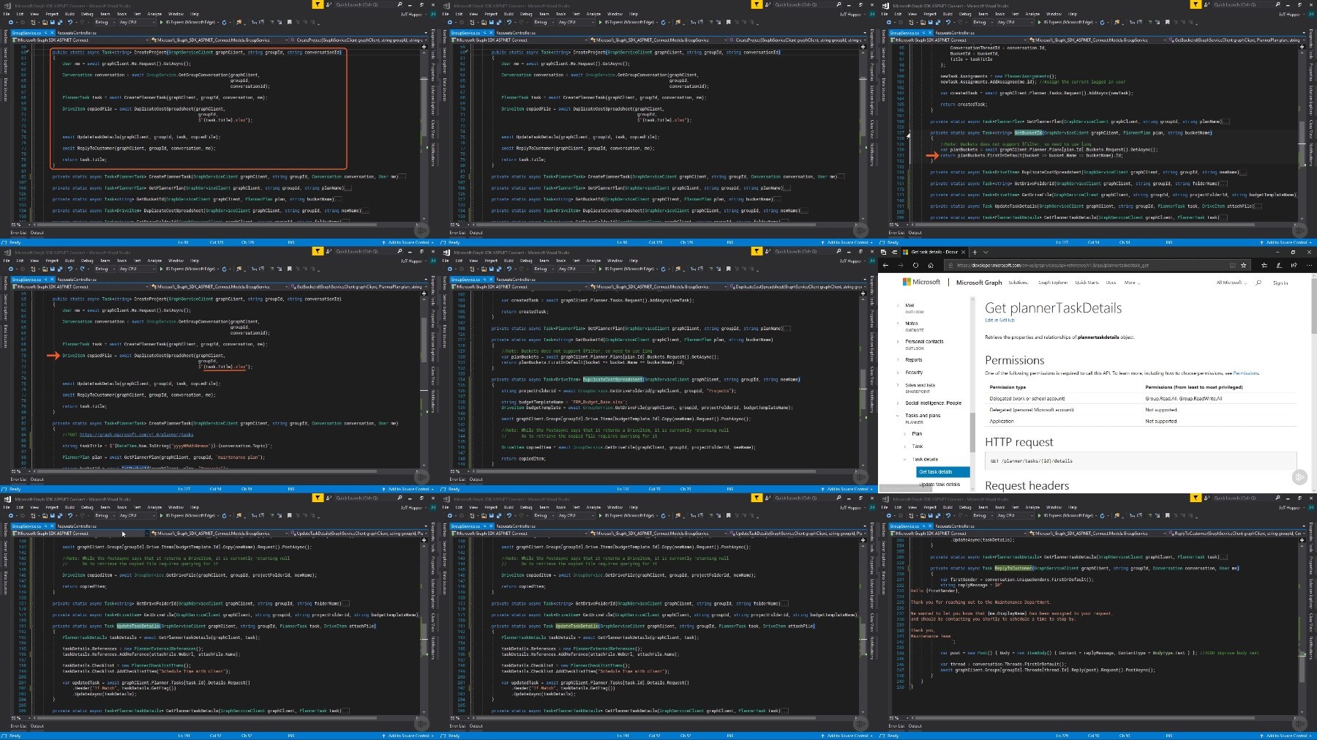Open Edge settings and more ellipsis
The image size is (1317, 740).
[x=1309, y=265]
